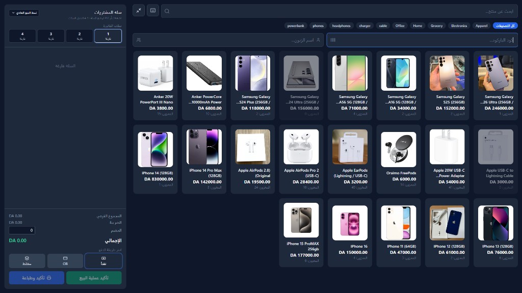
Task: Filter by phones category
Action: [318, 25]
